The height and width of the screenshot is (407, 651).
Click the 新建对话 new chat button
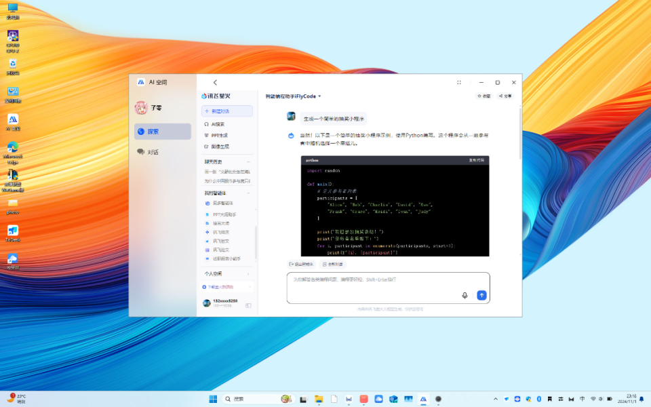227,111
